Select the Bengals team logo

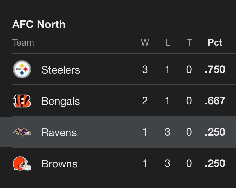coord(22,101)
